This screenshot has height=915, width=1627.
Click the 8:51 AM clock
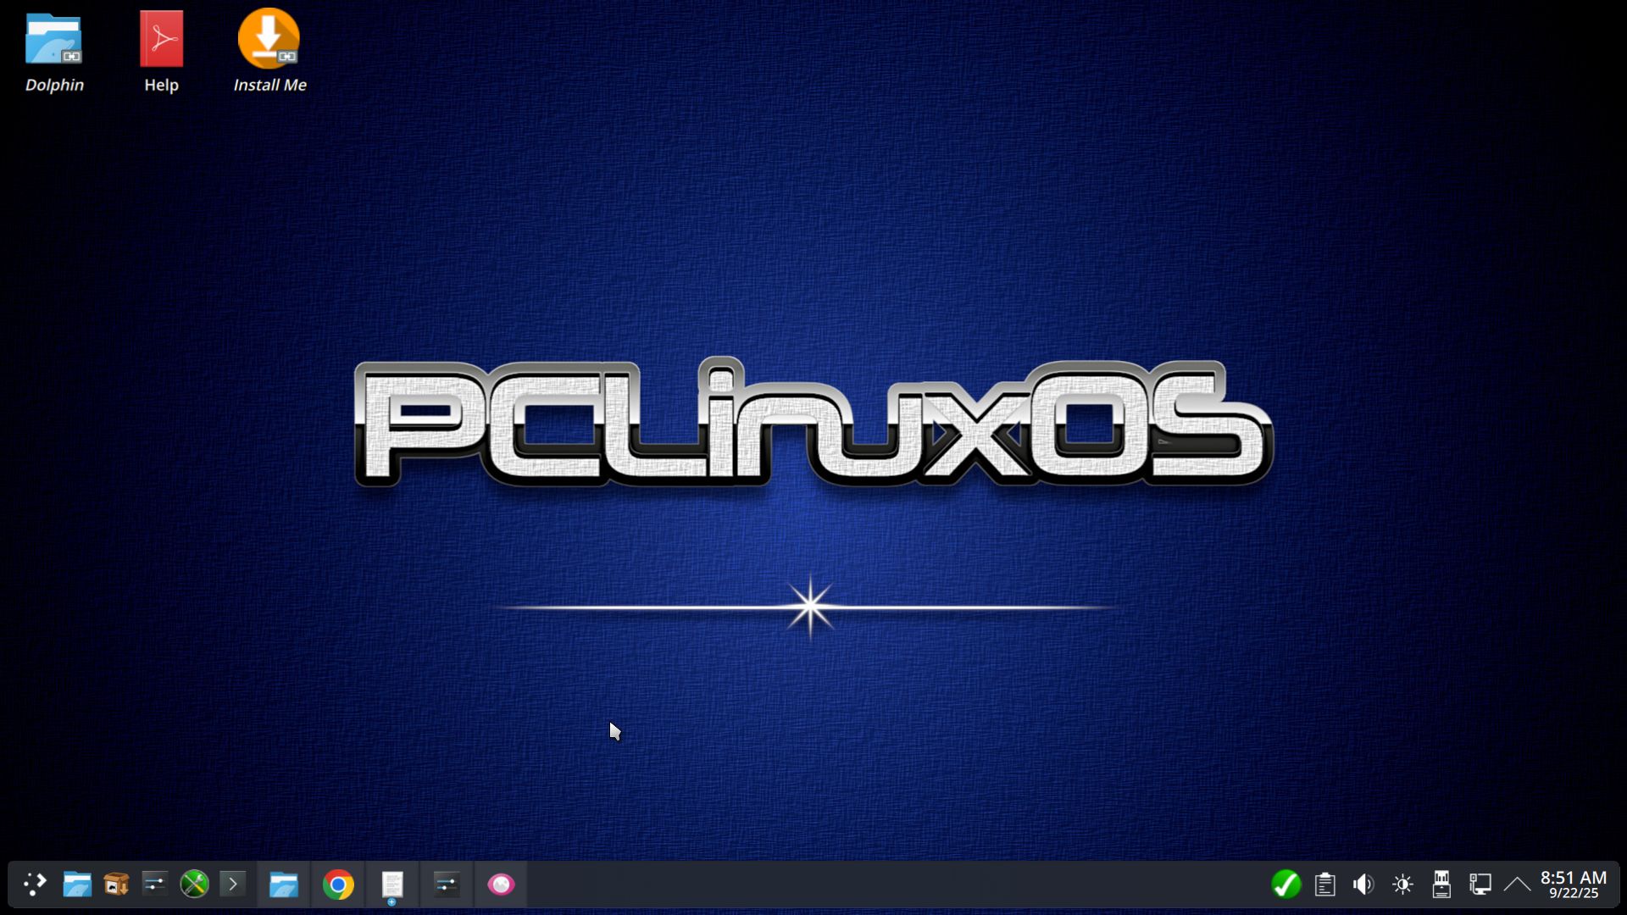(x=1573, y=884)
